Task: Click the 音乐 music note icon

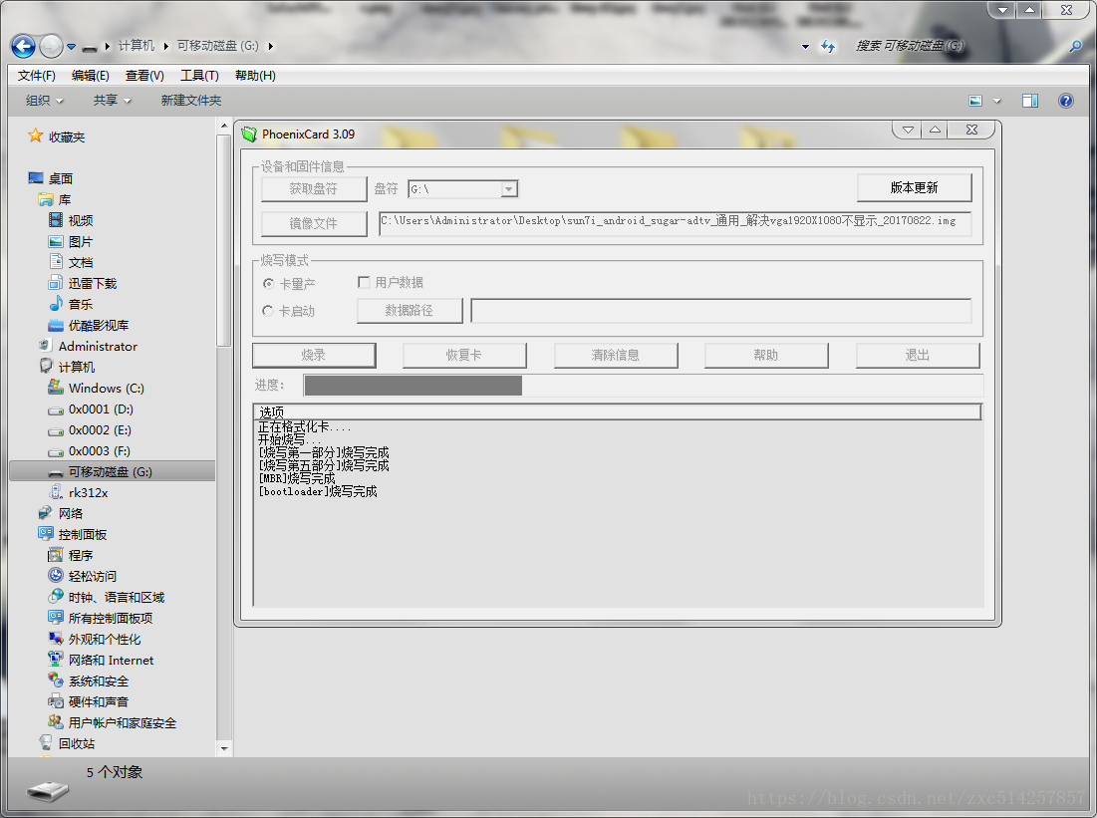Action: click(56, 304)
